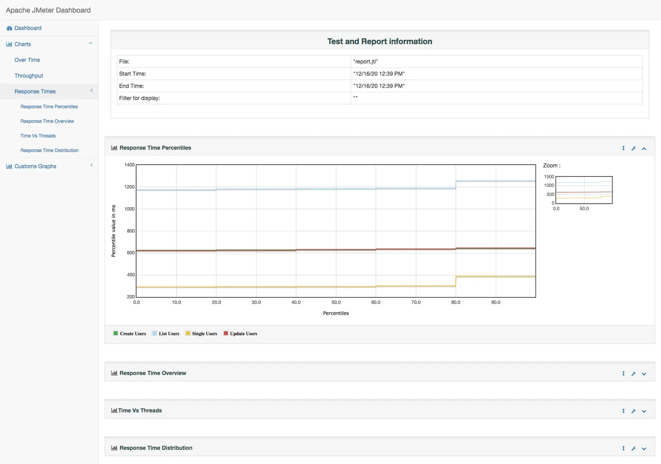The image size is (661, 464).
Task: Click chart icon in Response Time Distribution header
Action: [x=114, y=448]
